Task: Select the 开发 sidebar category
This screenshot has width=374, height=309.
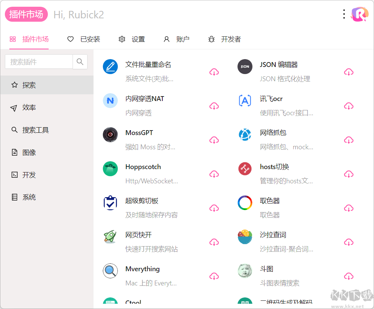Action: pyautogui.click(x=47, y=175)
